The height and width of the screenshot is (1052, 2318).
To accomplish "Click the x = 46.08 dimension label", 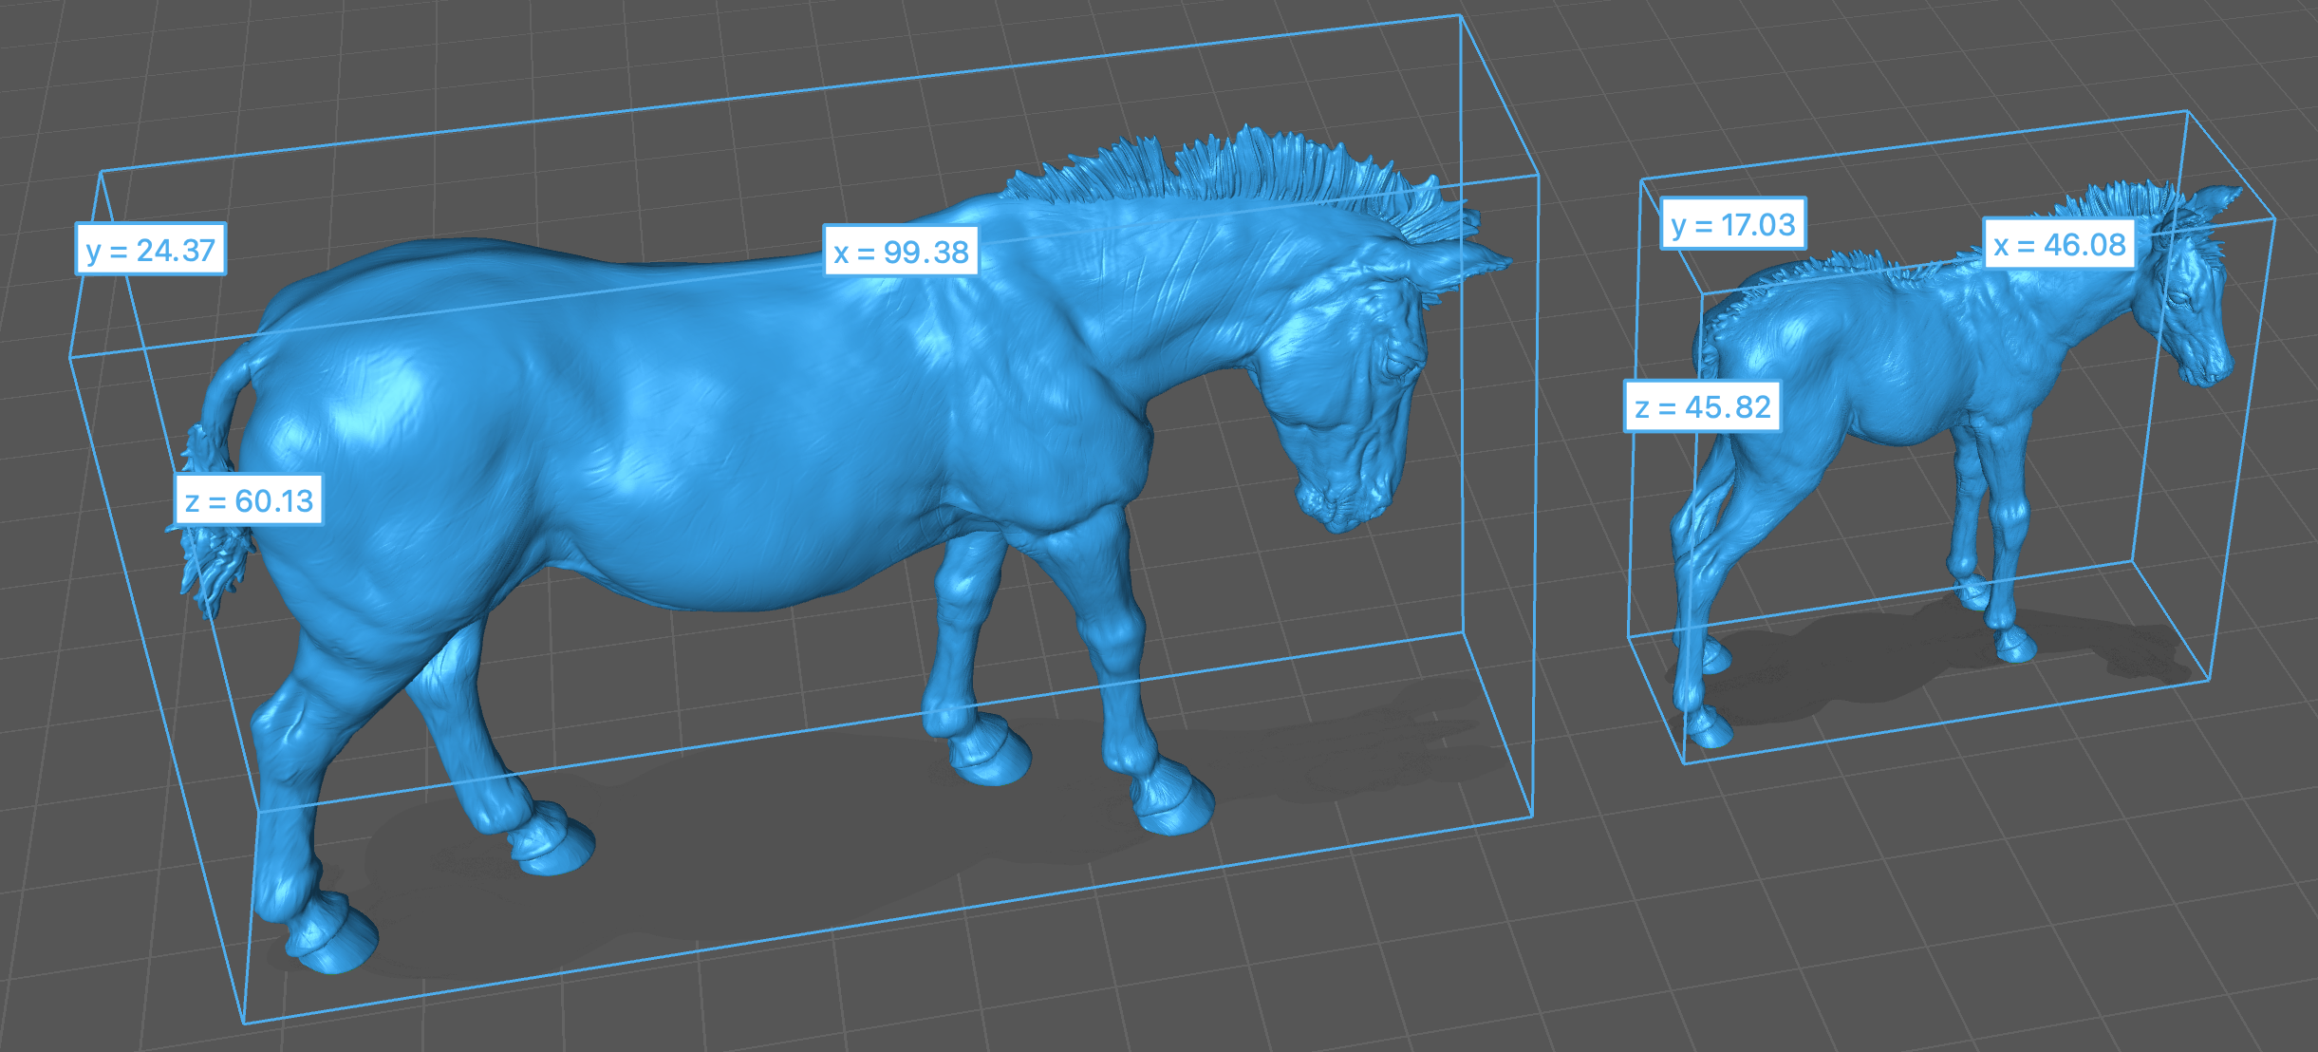I will pyautogui.click(x=2059, y=245).
